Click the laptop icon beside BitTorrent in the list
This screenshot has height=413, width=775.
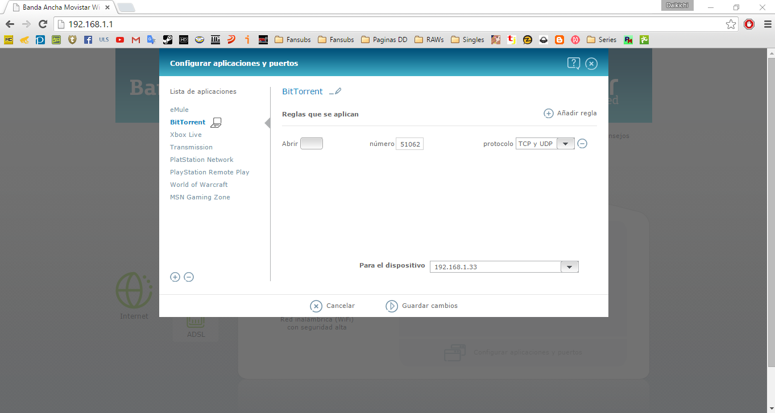point(216,122)
